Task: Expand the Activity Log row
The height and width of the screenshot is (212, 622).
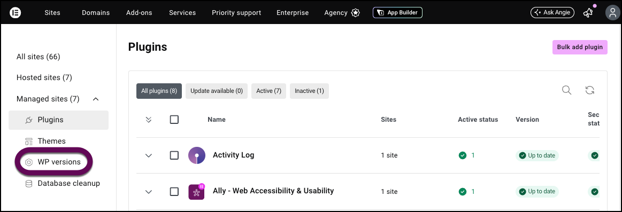Action: click(149, 156)
